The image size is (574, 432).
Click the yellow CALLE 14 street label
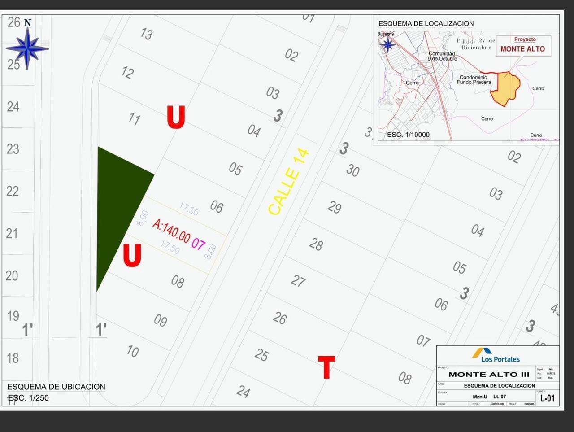(288, 182)
